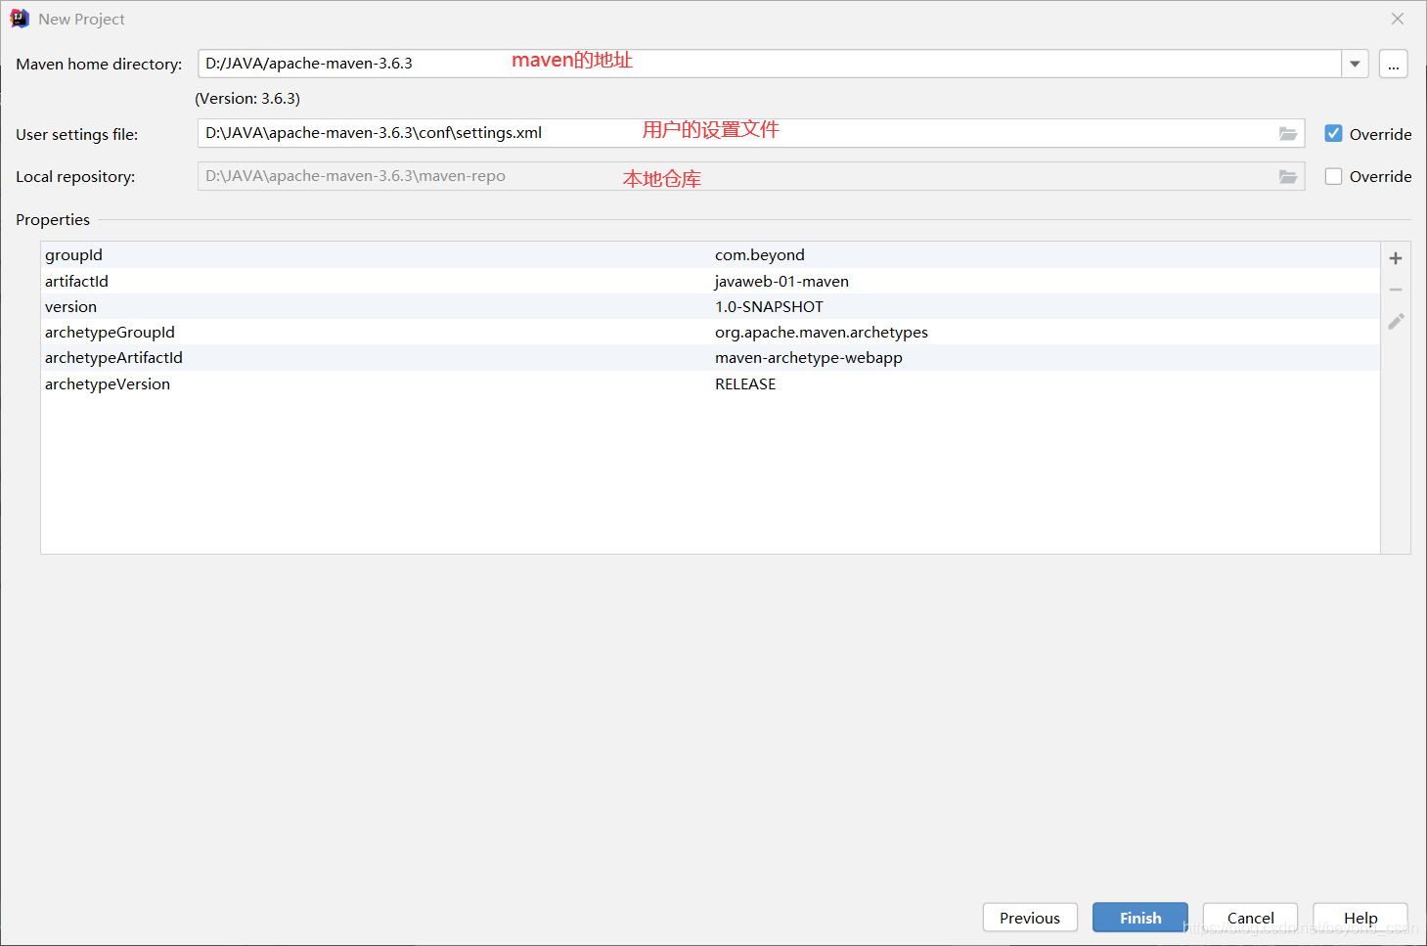Click the org.apache.maven.archetypes value
Screen dimensions: 1427x946
822,332
